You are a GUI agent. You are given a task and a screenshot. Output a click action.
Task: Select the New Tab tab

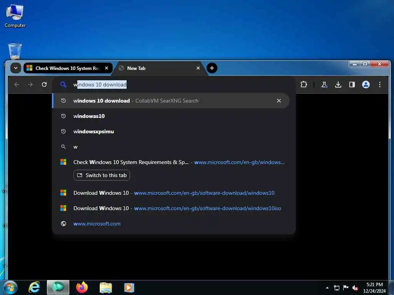[160, 68]
